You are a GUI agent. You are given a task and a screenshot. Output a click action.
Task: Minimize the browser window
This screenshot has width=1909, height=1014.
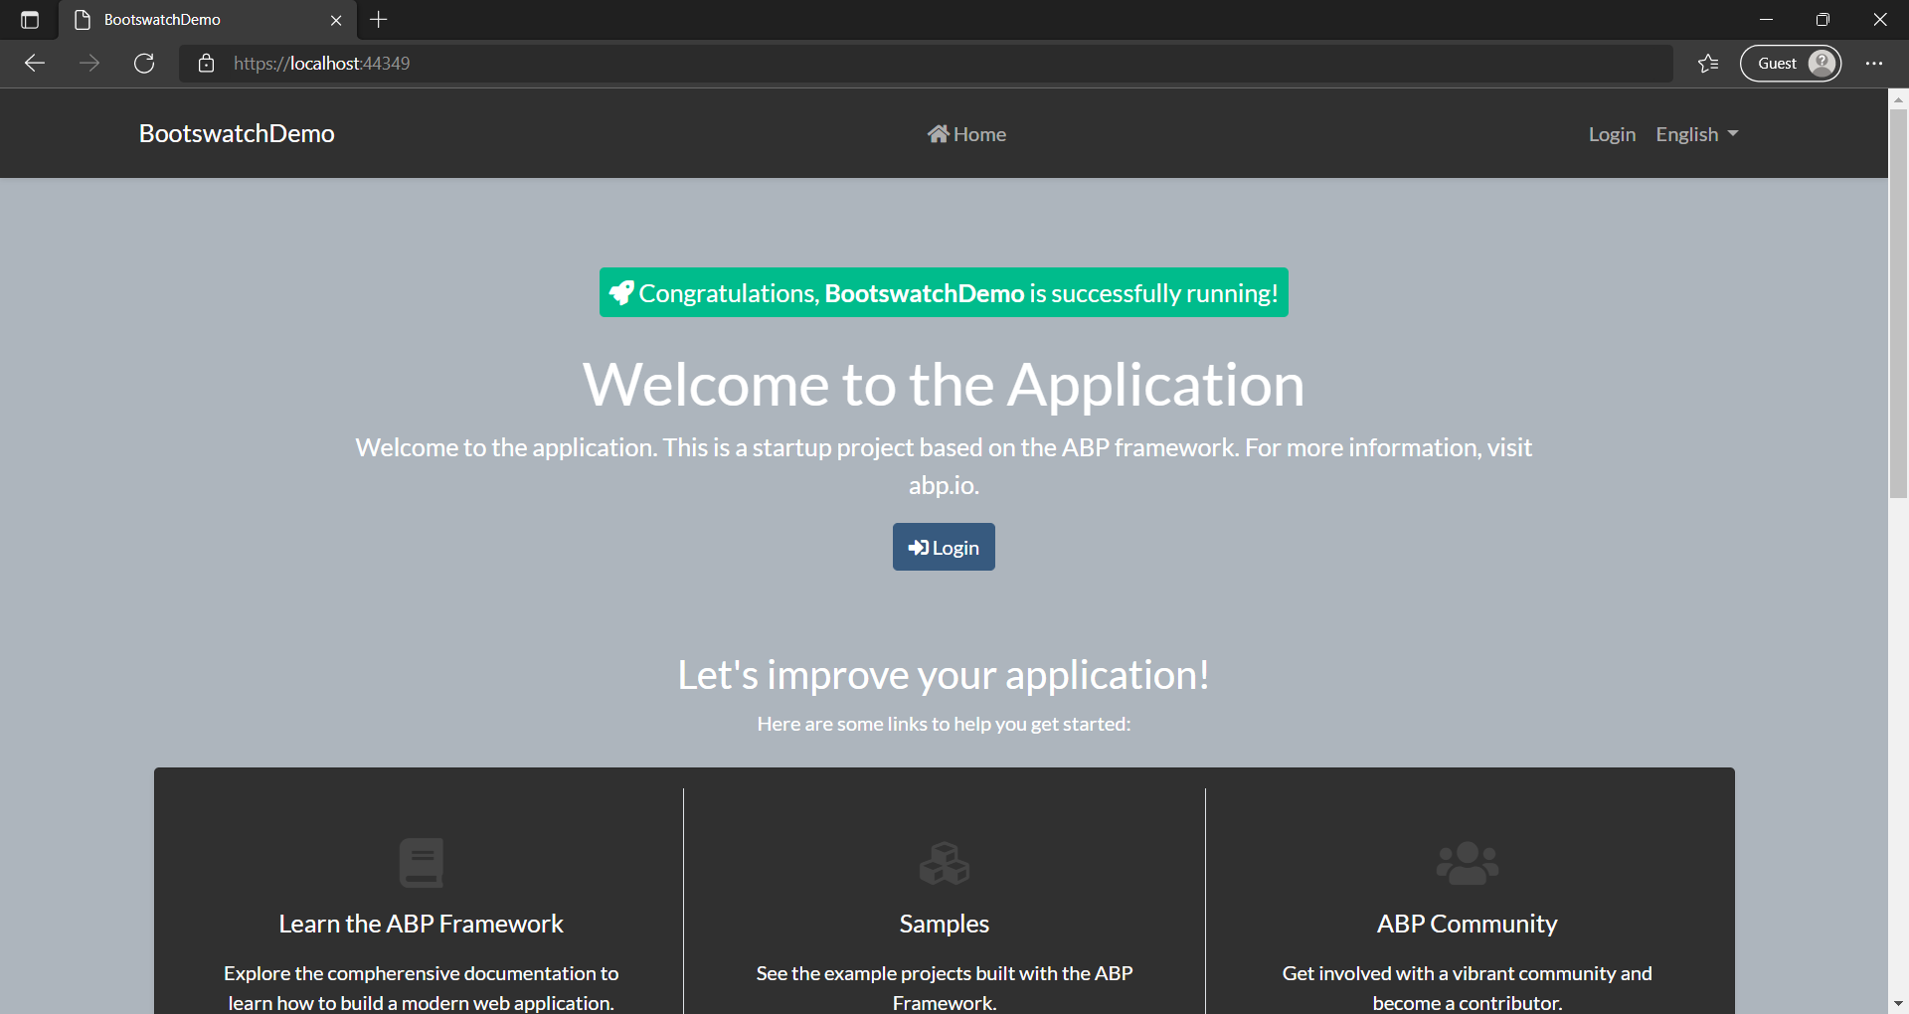click(x=1766, y=20)
